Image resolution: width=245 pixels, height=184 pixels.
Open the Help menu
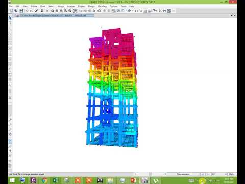[x=132, y=6]
